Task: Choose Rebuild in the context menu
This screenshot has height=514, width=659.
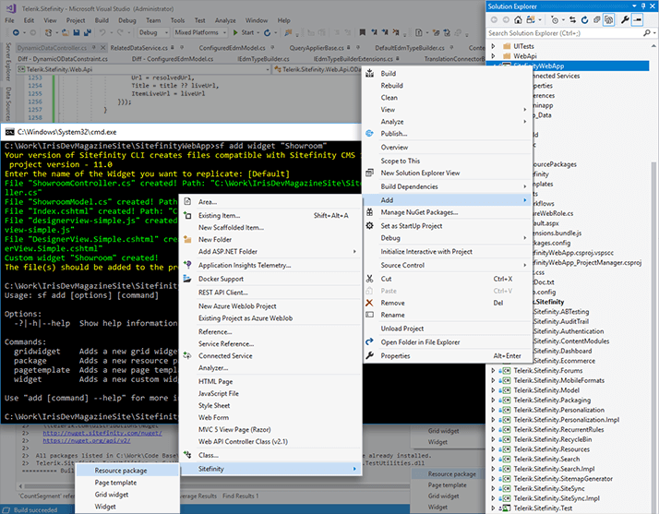Action: pyautogui.click(x=448, y=85)
